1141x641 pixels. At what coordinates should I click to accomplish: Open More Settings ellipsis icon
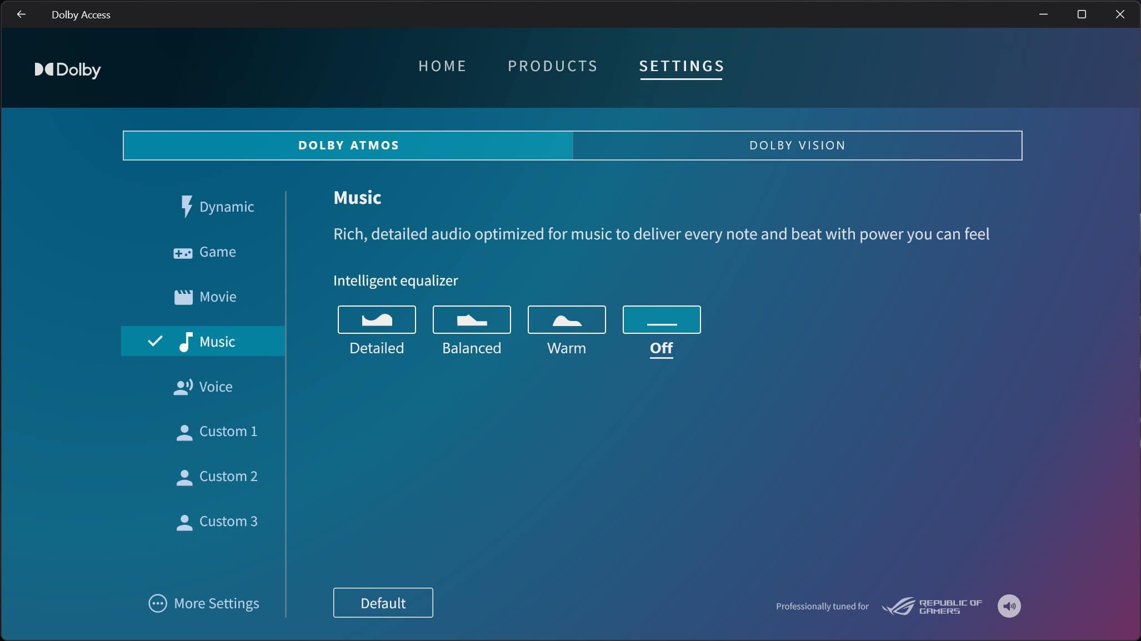[x=158, y=603]
